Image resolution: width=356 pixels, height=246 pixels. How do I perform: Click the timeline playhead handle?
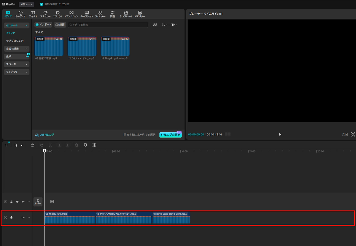(44, 151)
